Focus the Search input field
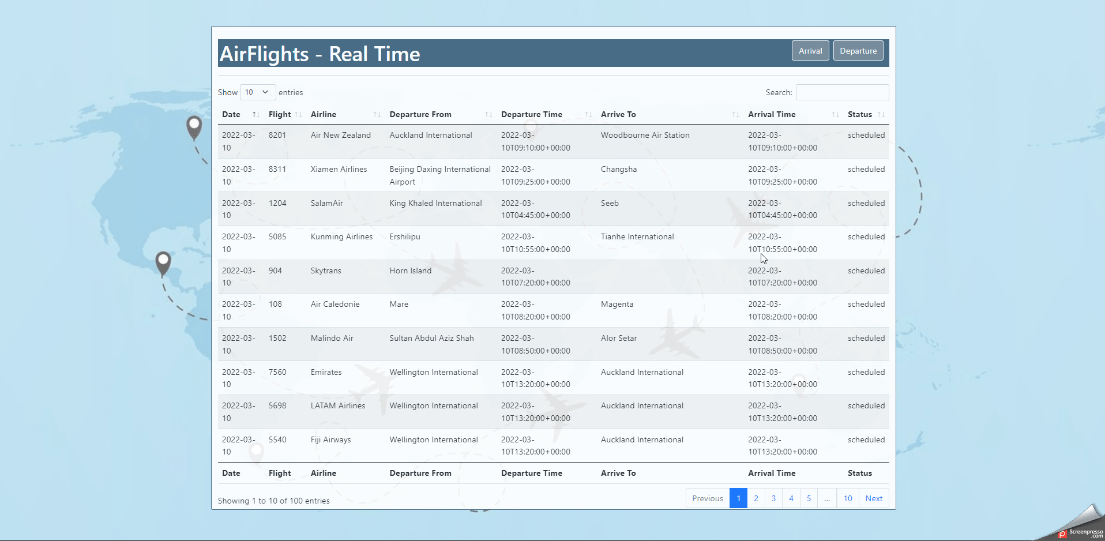Screen dimensions: 1105x541 (842, 92)
